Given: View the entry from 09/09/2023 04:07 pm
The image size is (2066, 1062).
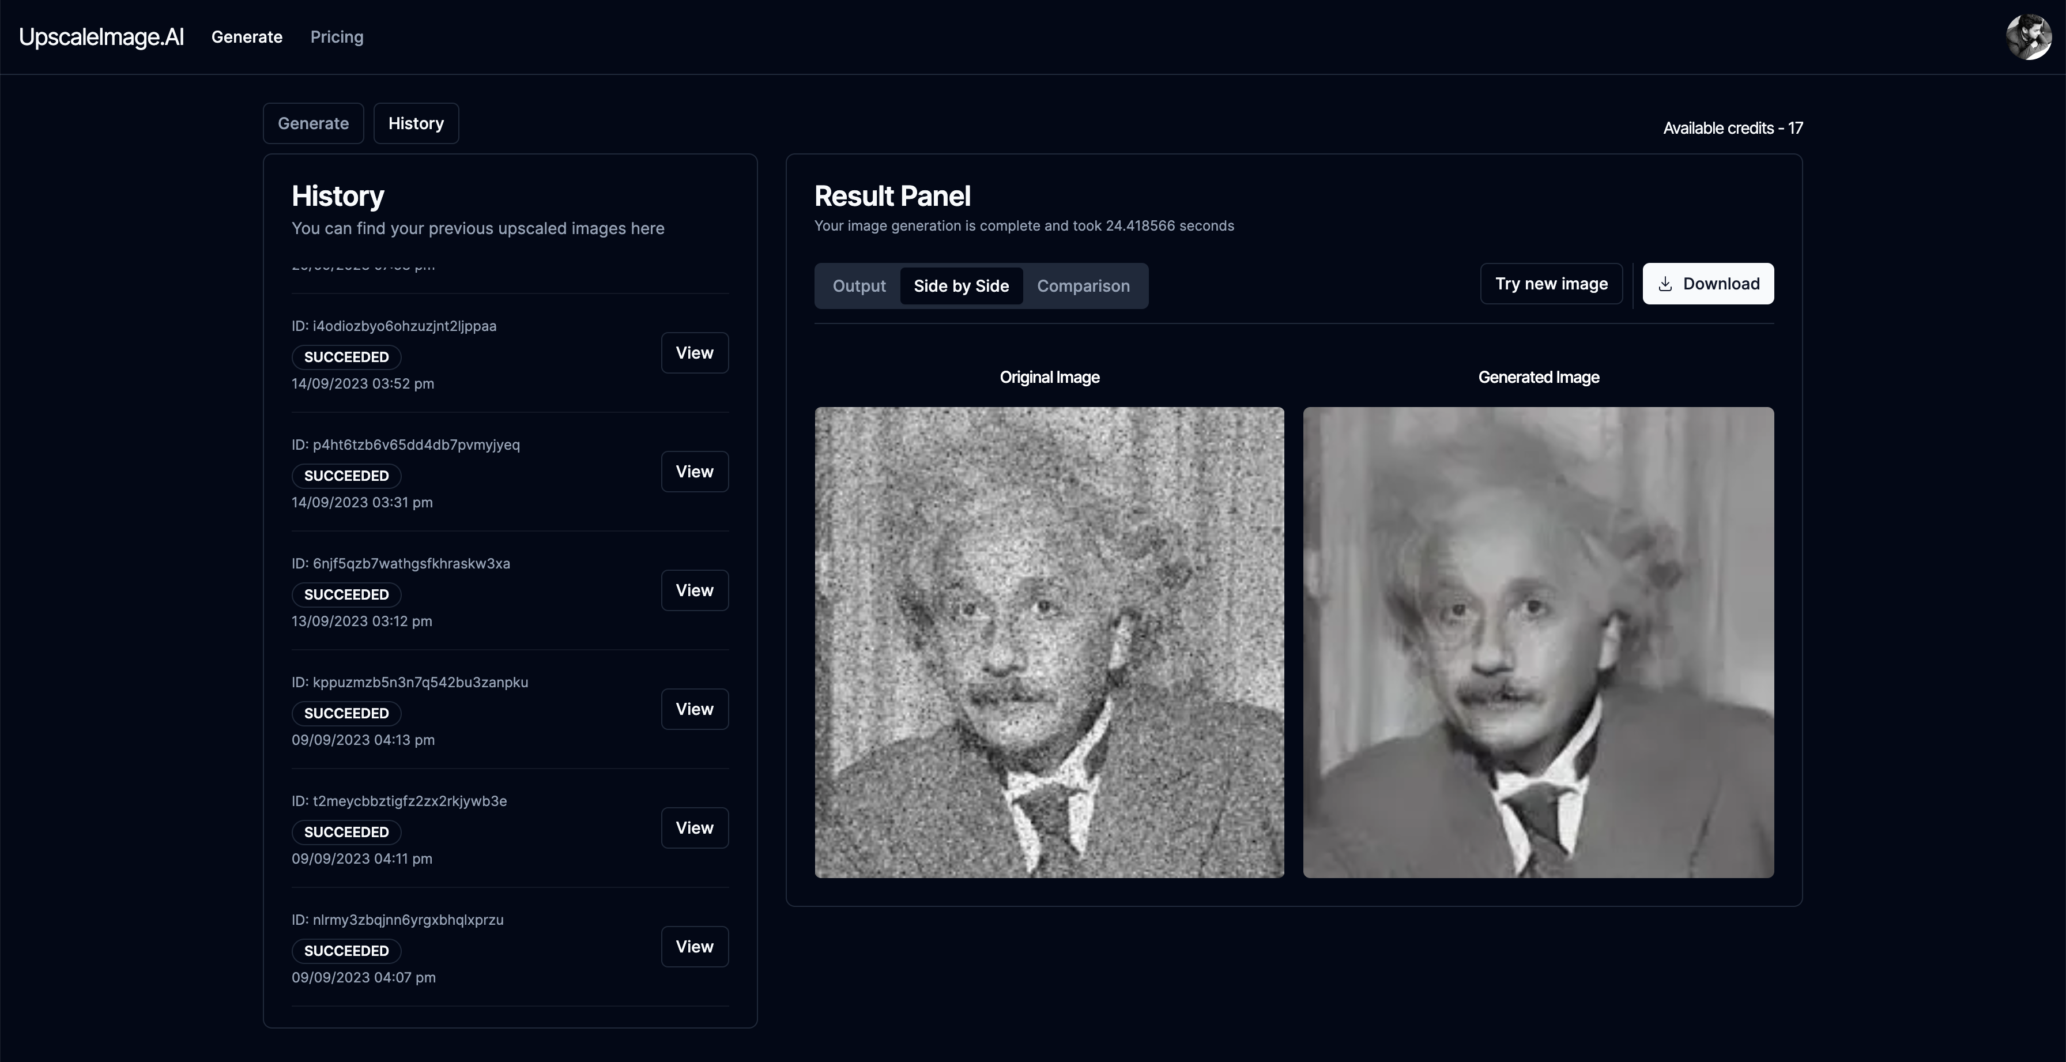Looking at the screenshot, I should (693, 947).
